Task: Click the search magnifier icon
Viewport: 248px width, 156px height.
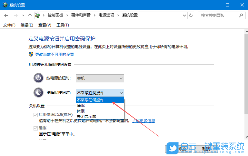Action: tap(241, 16)
